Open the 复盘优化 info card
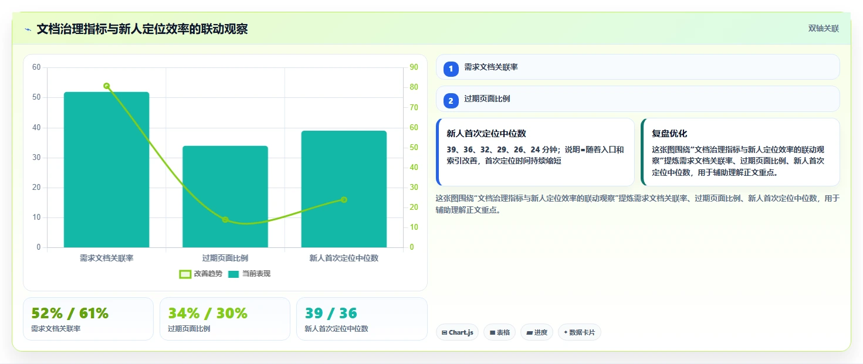 pyautogui.click(x=740, y=152)
